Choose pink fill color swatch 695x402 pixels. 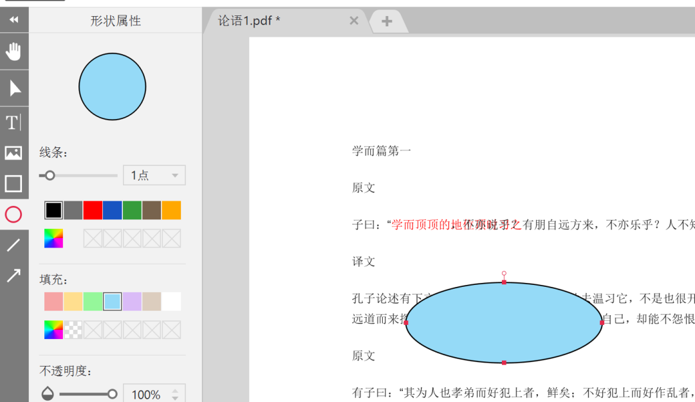(53, 302)
